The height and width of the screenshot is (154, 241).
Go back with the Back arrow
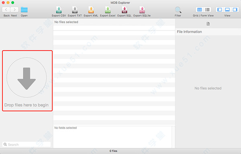click(6, 10)
